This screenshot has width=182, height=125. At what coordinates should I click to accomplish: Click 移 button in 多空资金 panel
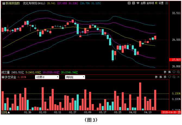click(165, 77)
